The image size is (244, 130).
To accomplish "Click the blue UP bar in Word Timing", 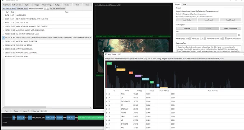I will coord(158,85).
